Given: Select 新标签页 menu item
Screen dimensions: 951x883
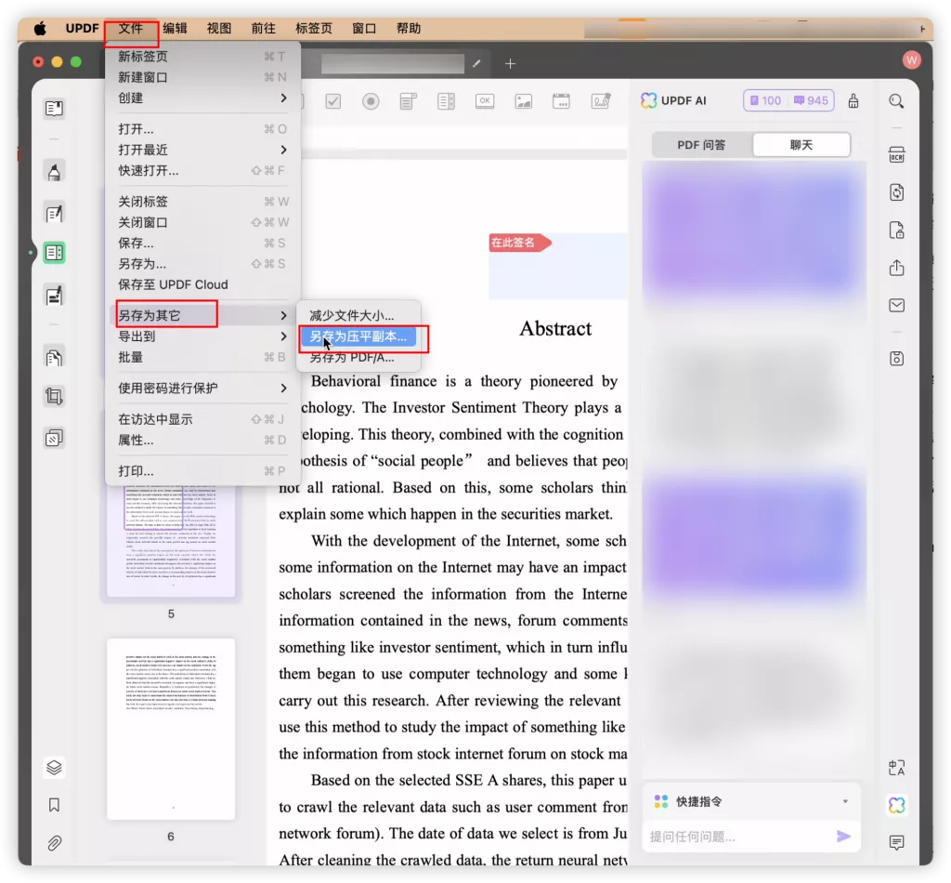Looking at the screenshot, I should (x=202, y=57).
